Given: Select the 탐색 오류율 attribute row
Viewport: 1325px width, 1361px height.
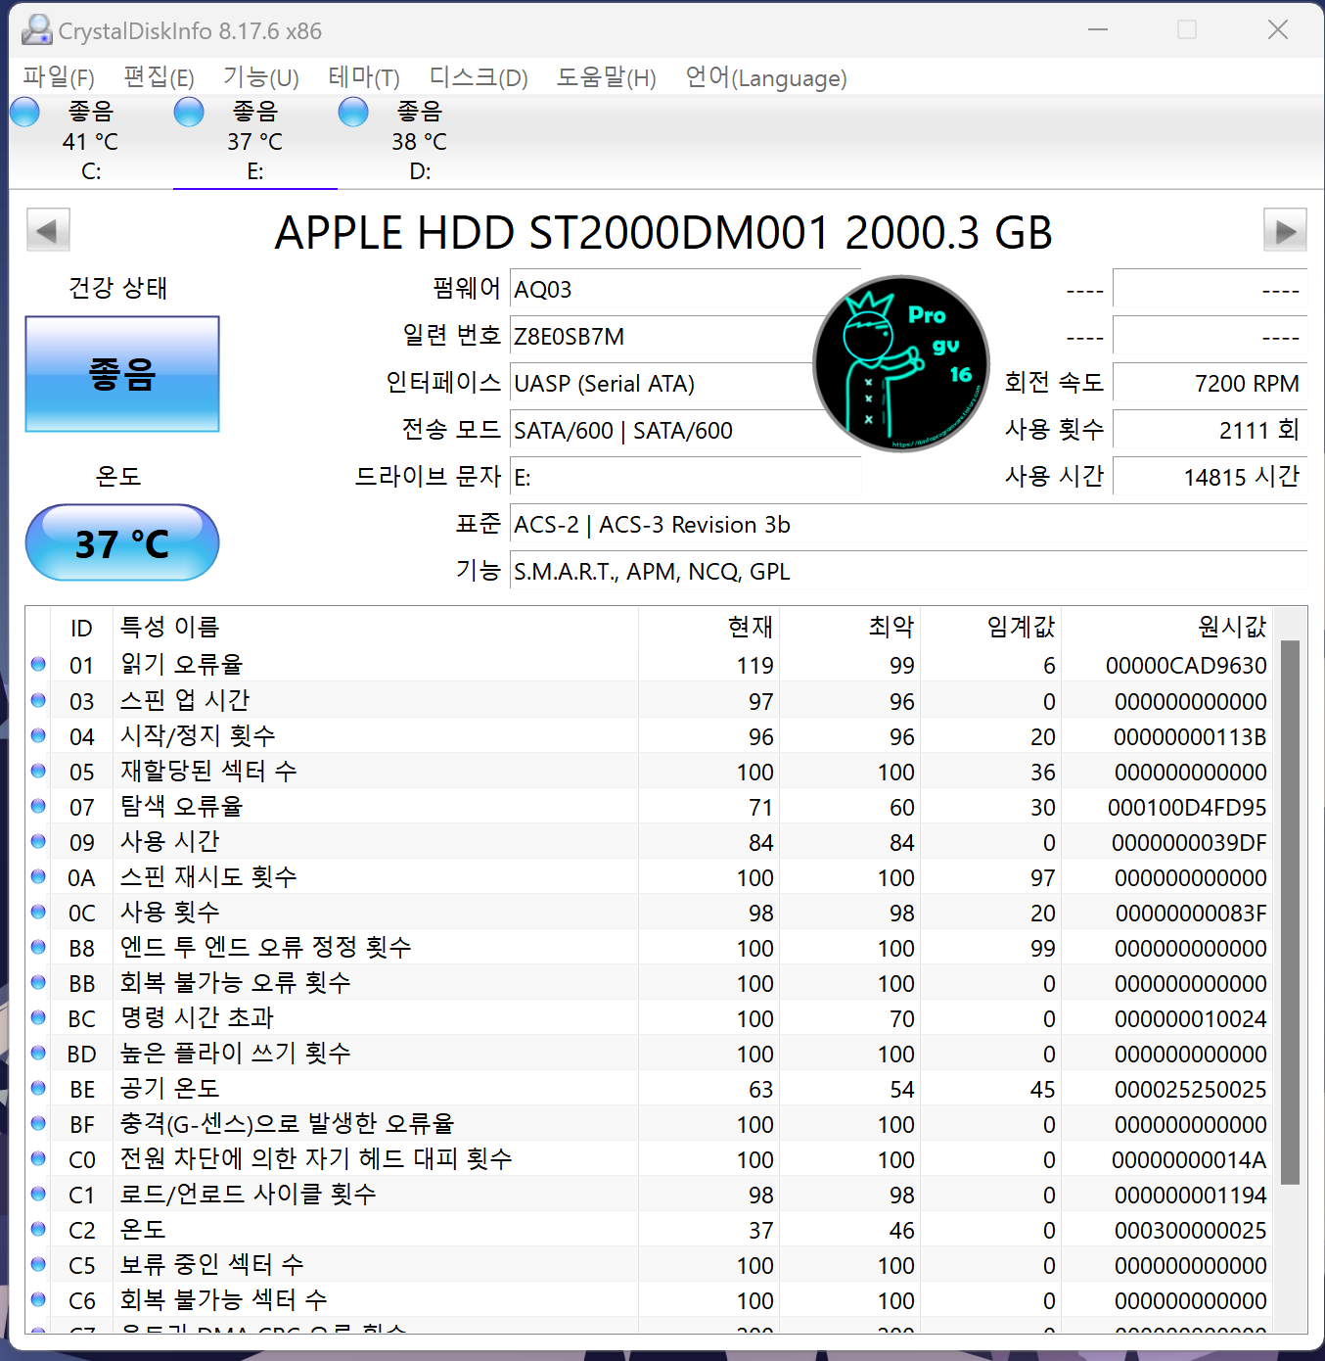Looking at the screenshot, I should (x=651, y=807).
